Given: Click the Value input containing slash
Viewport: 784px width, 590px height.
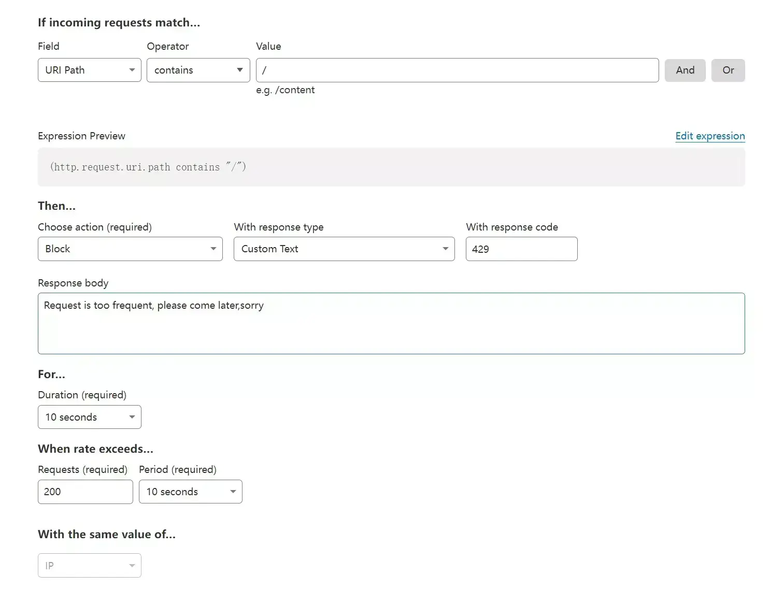Looking at the screenshot, I should point(457,70).
